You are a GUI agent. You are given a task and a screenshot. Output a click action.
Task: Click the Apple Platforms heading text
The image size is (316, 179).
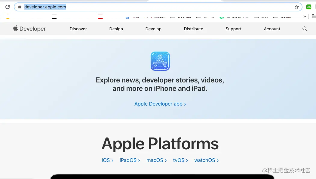[x=160, y=144]
